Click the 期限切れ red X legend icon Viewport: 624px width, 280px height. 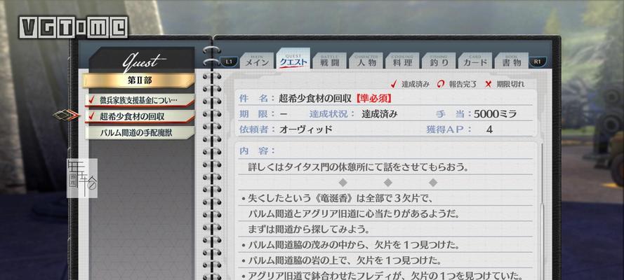click(489, 84)
